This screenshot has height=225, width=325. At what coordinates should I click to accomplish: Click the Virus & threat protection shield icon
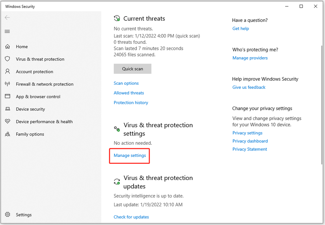(x=7, y=59)
